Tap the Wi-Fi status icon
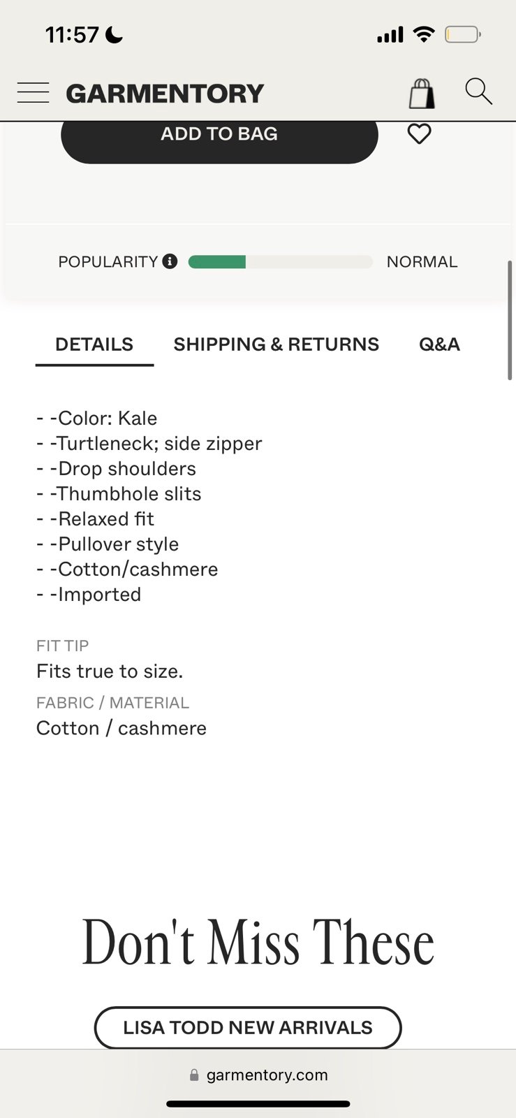 (x=424, y=34)
